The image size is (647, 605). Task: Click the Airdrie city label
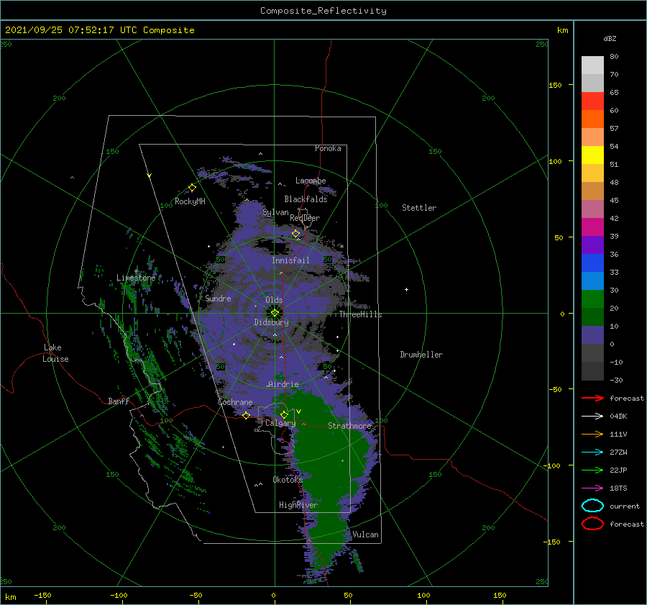[x=283, y=384]
